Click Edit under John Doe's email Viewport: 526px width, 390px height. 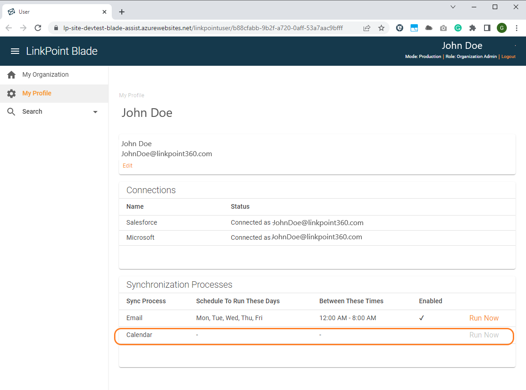point(127,166)
